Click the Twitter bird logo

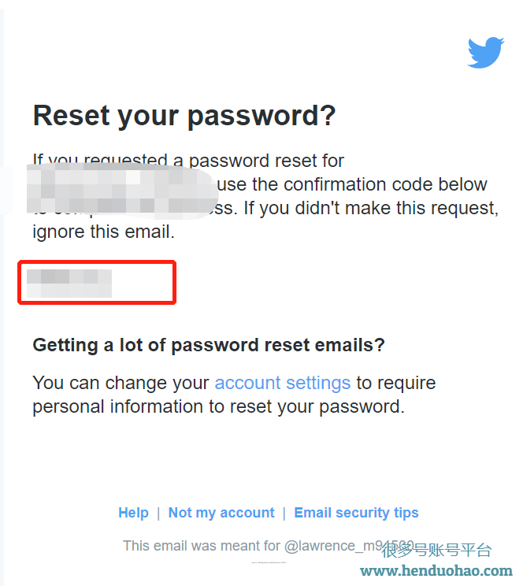[x=486, y=52]
